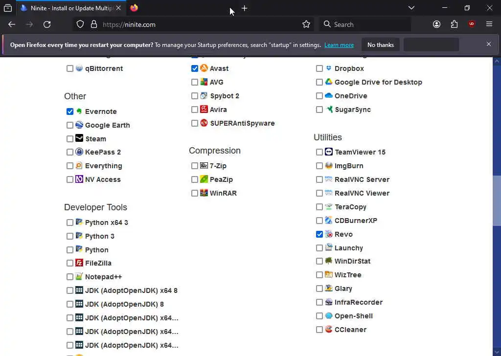Uncheck the Avast checkbox
This screenshot has height=356, width=501.
point(195,68)
